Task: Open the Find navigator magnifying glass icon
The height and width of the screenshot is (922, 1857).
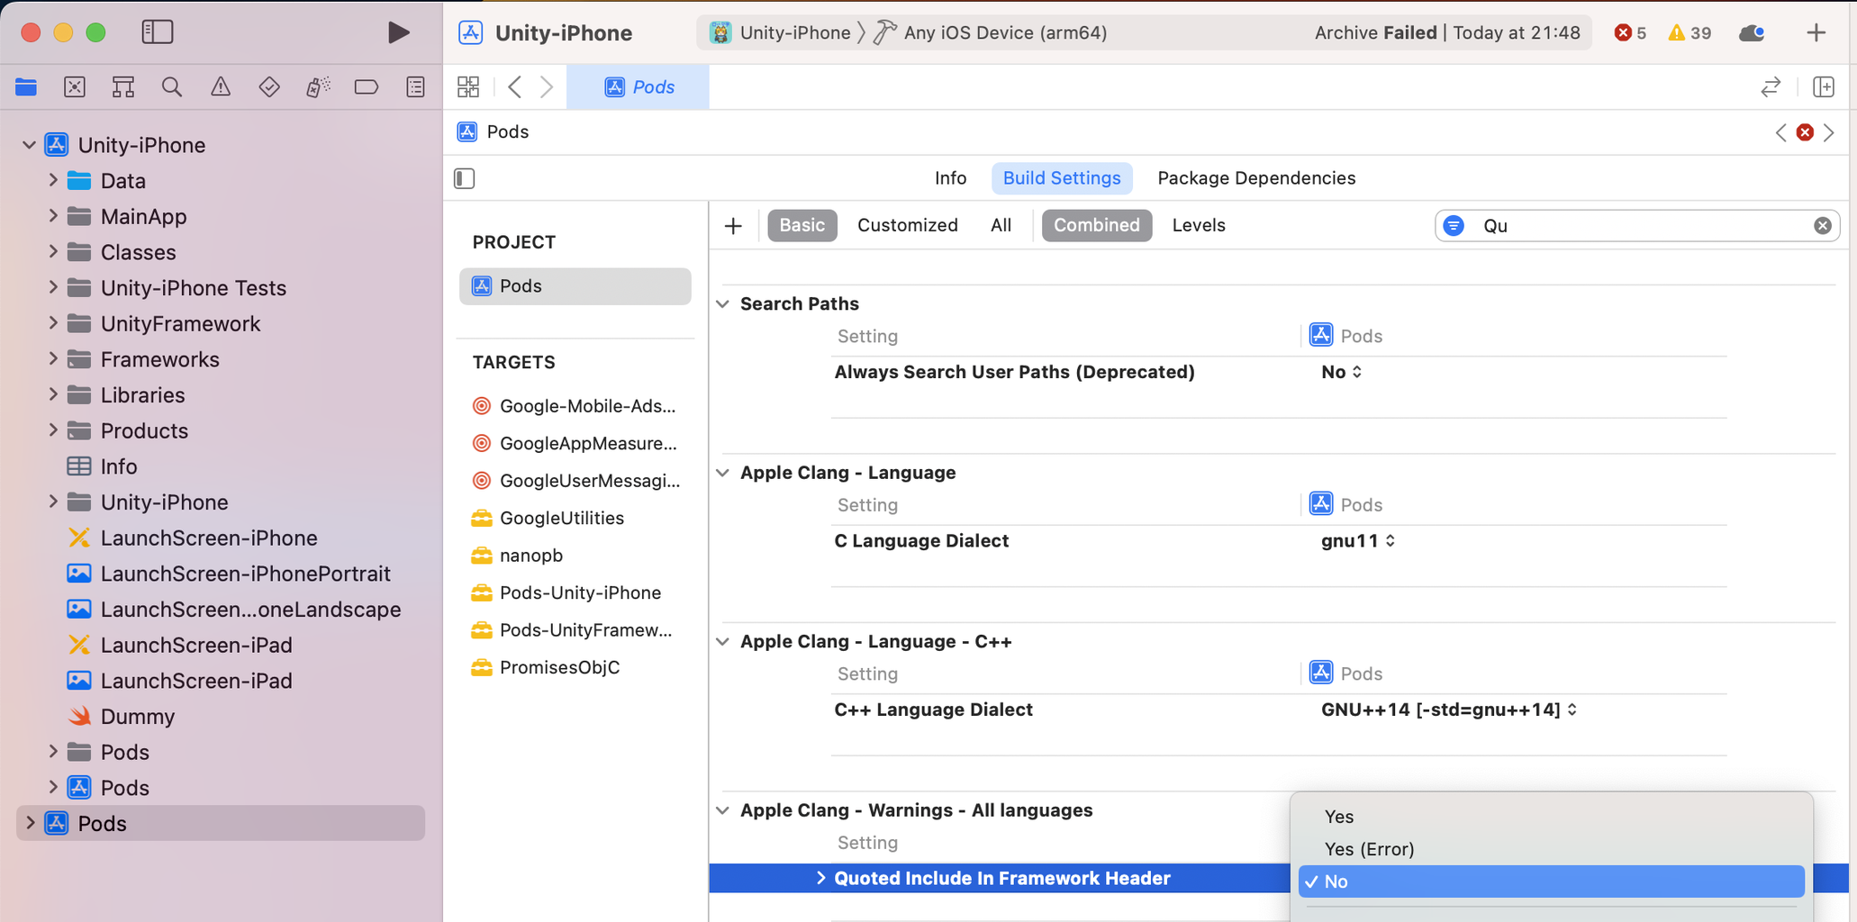Action: (x=171, y=86)
